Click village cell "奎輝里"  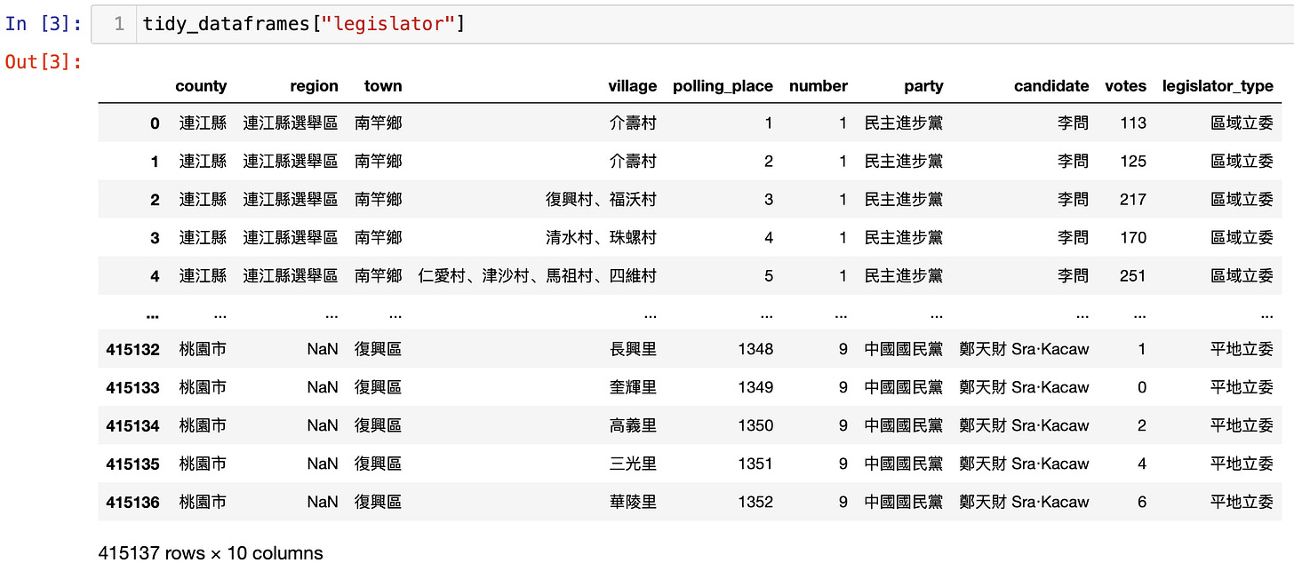tap(634, 387)
